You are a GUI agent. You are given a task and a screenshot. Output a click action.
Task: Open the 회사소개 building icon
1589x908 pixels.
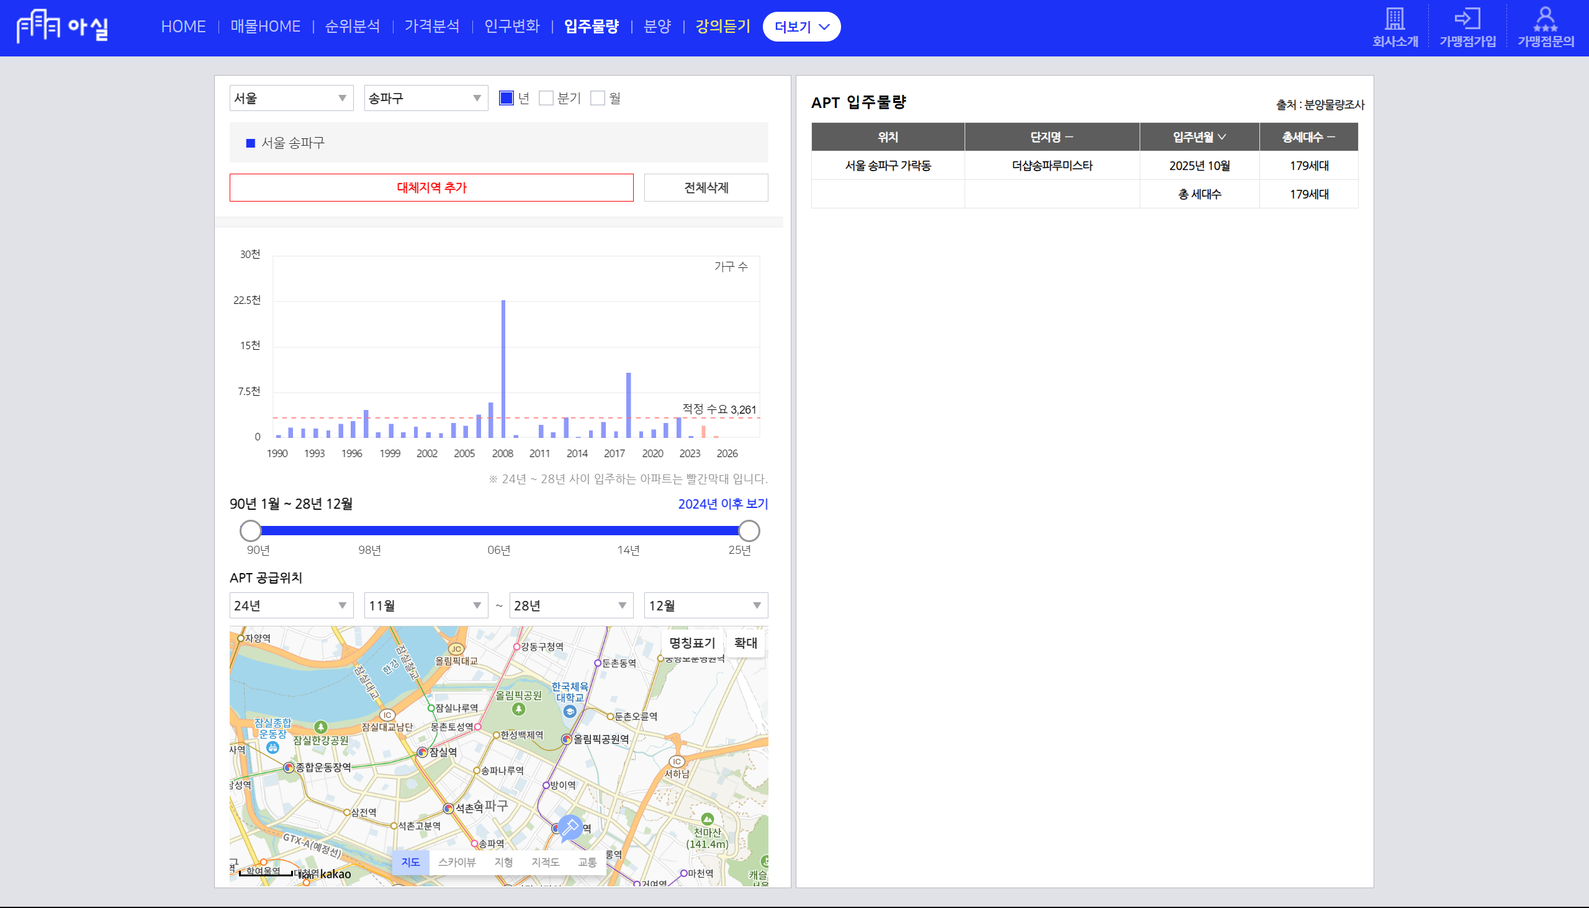pos(1394,19)
